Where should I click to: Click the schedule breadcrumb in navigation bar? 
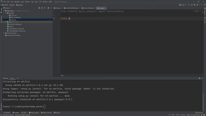[12, 5]
